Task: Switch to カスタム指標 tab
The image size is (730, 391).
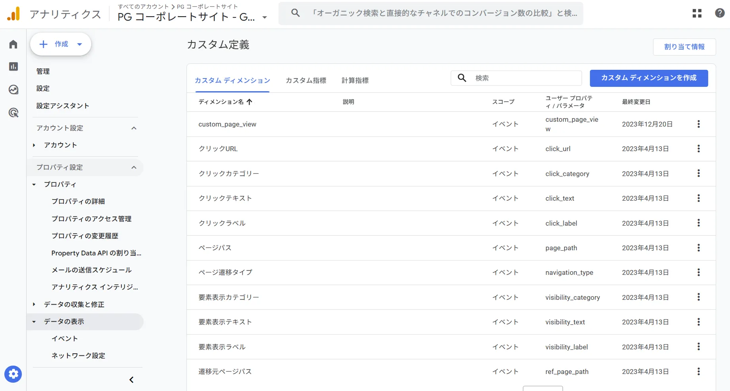Action: pos(306,80)
